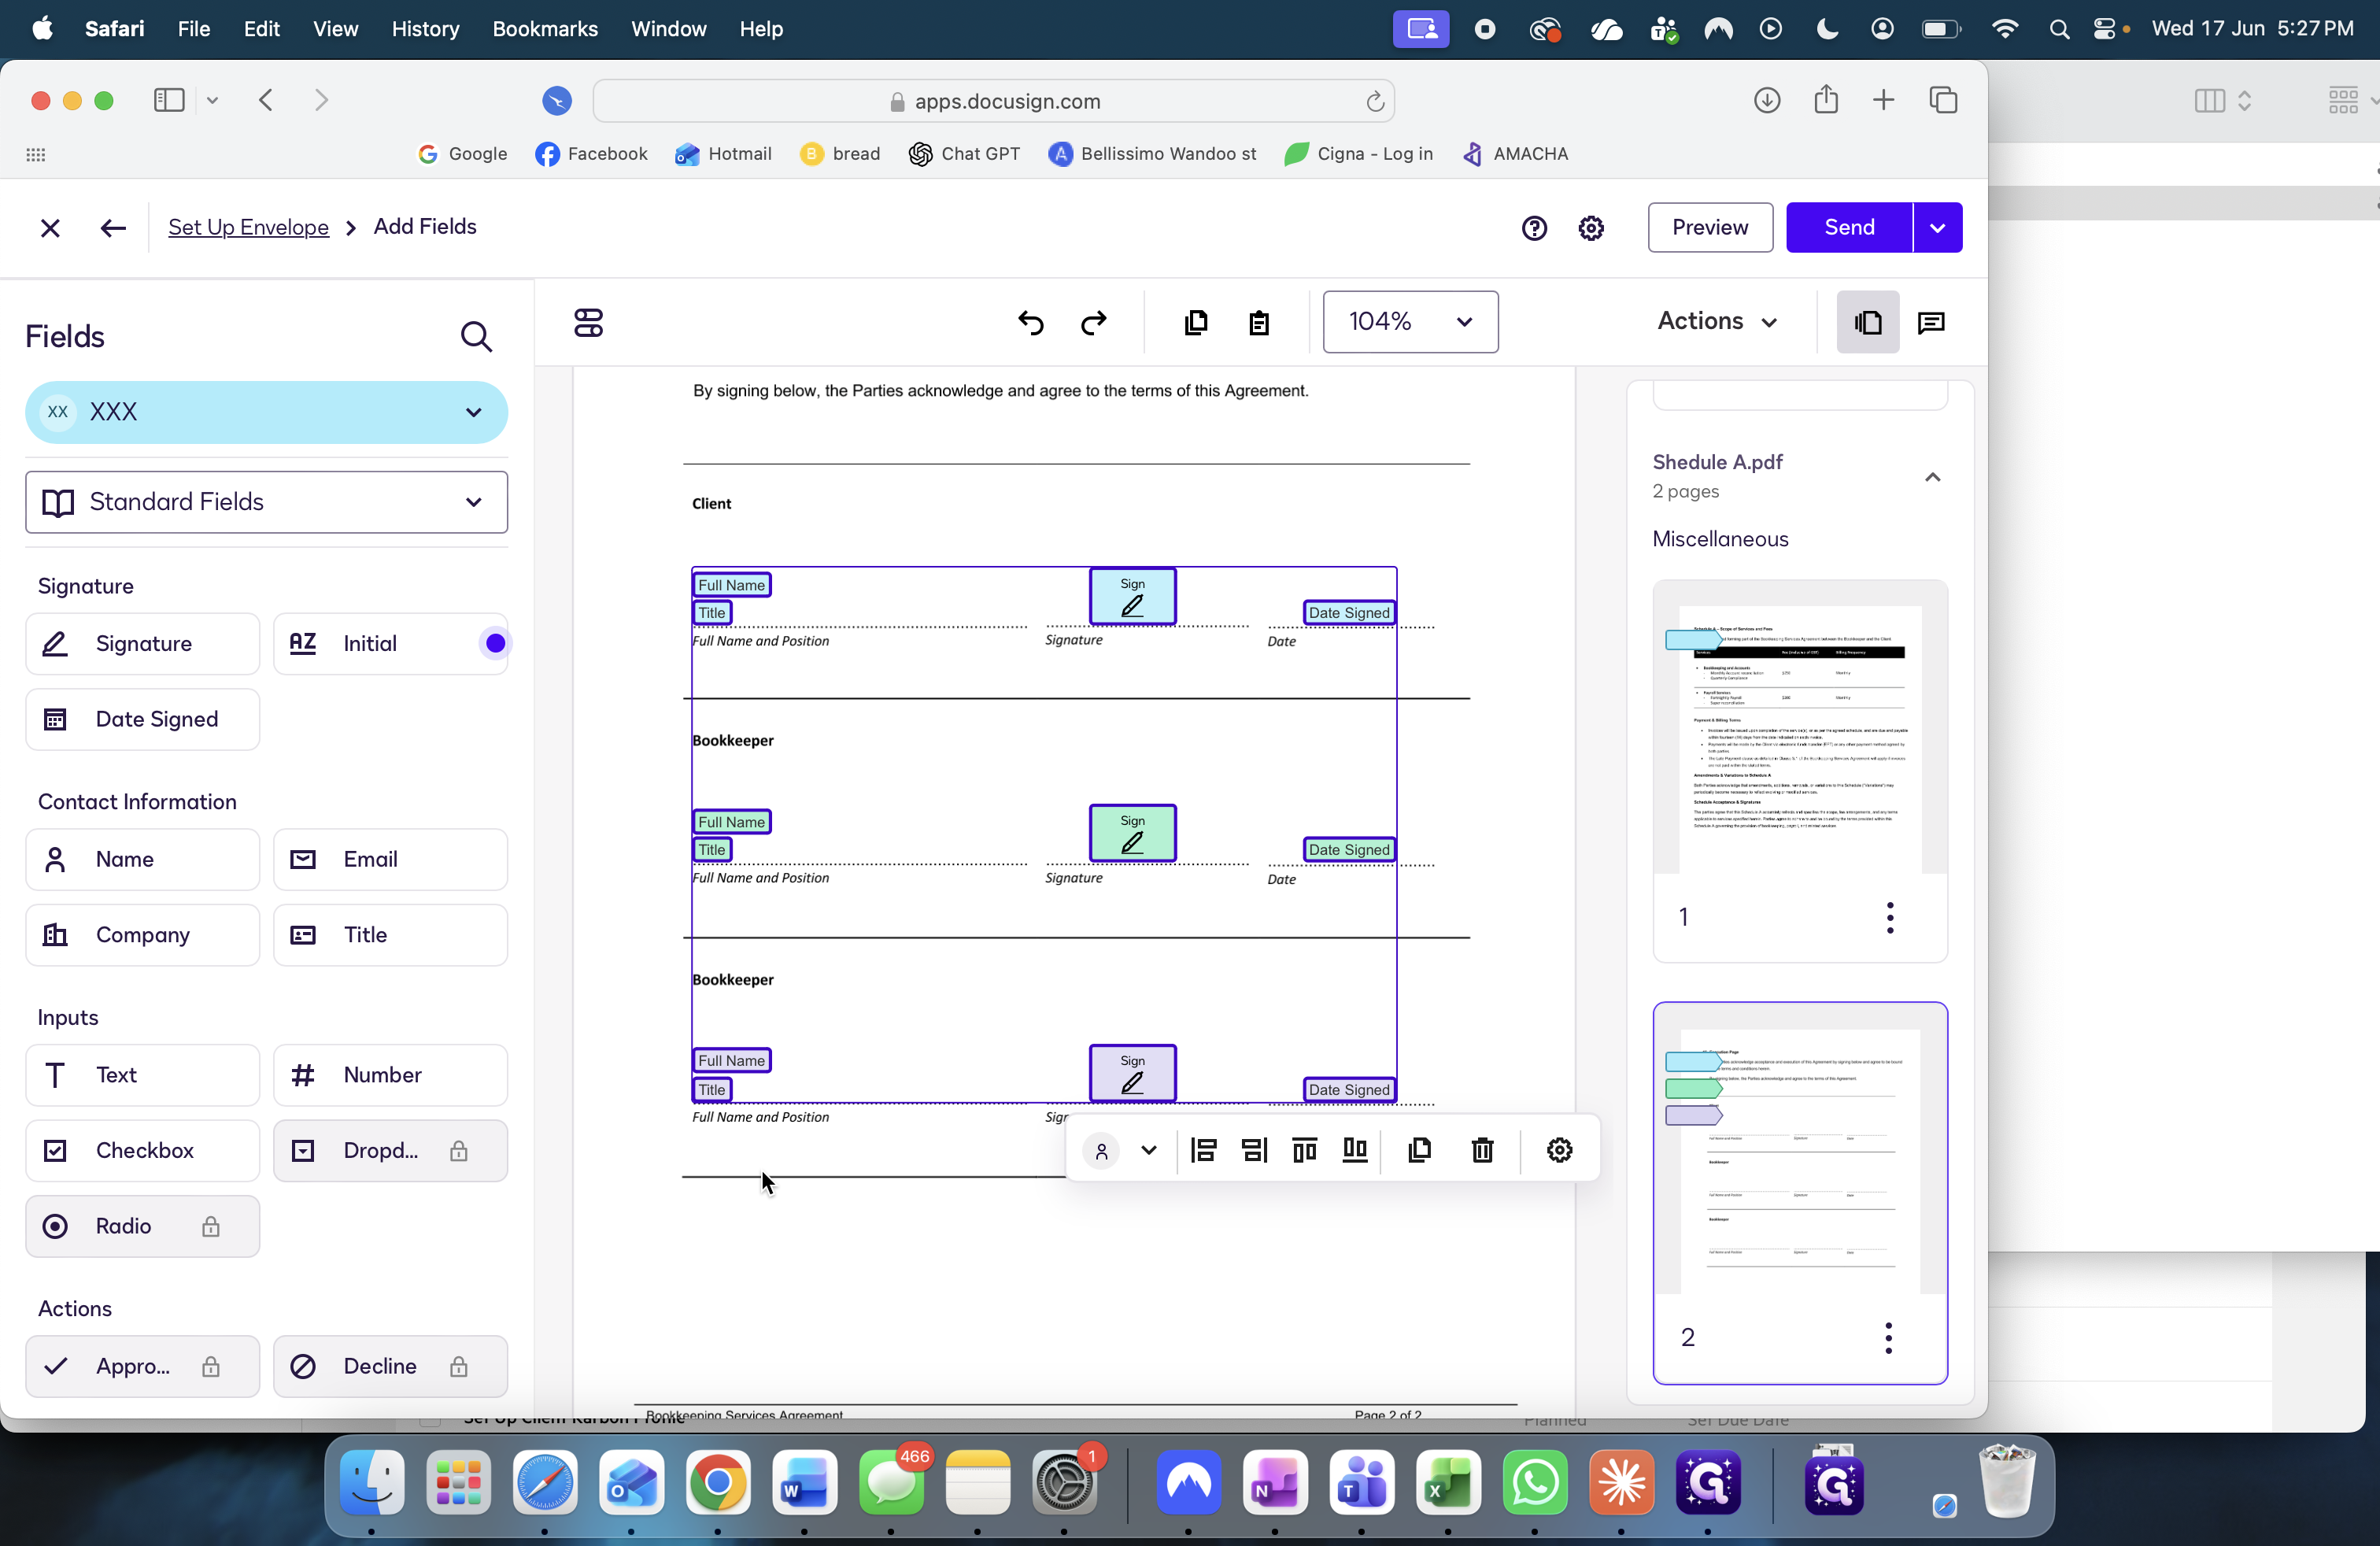Collapse the Shedule A.pdf section

click(1932, 477)
